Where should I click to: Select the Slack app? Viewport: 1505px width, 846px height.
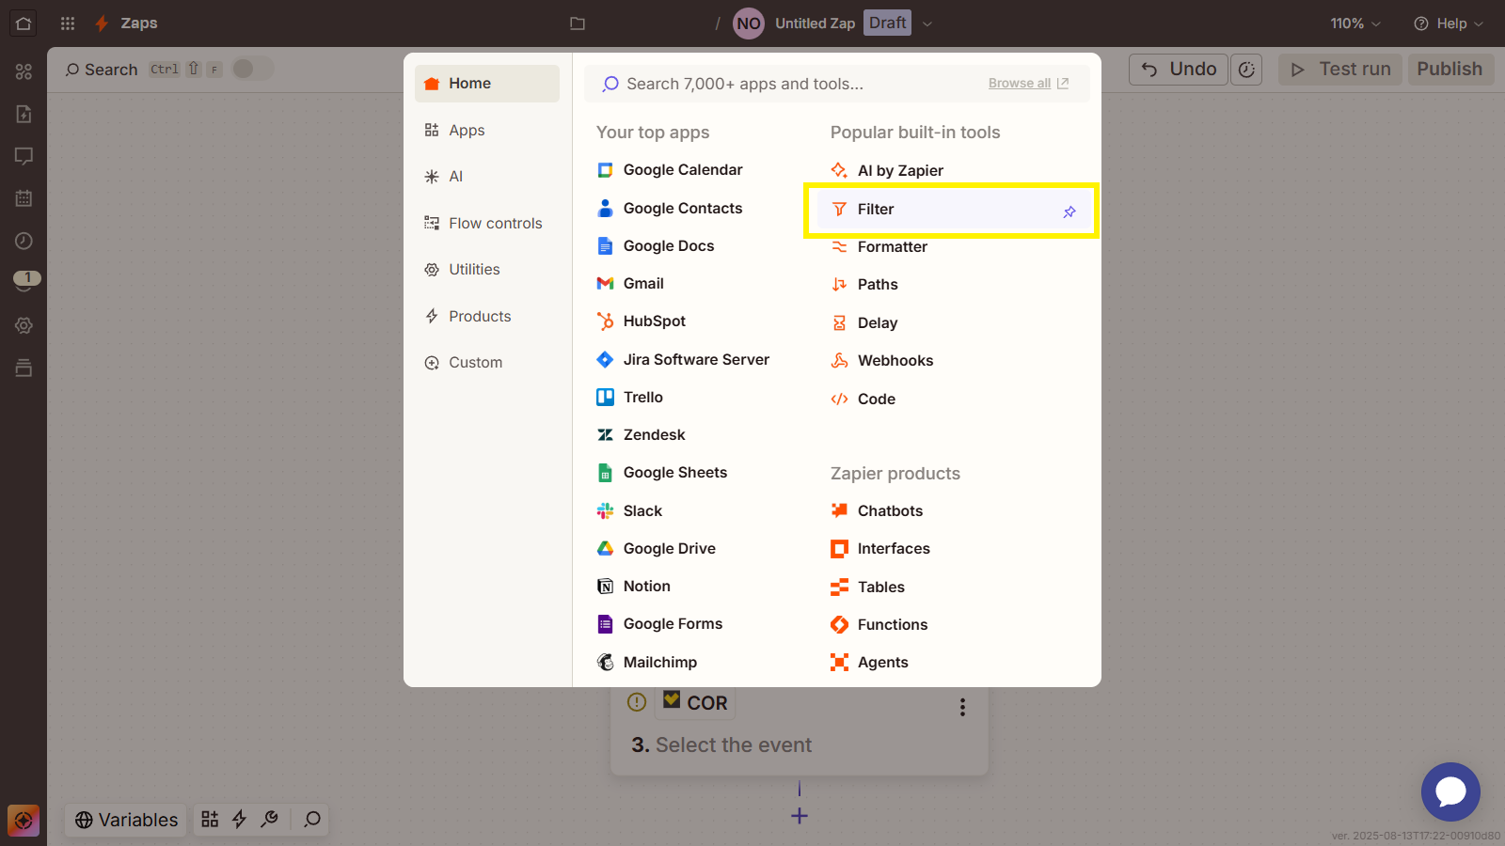click(630, 511)
